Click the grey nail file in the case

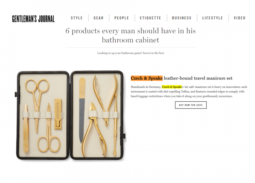[x=82, y=110]
